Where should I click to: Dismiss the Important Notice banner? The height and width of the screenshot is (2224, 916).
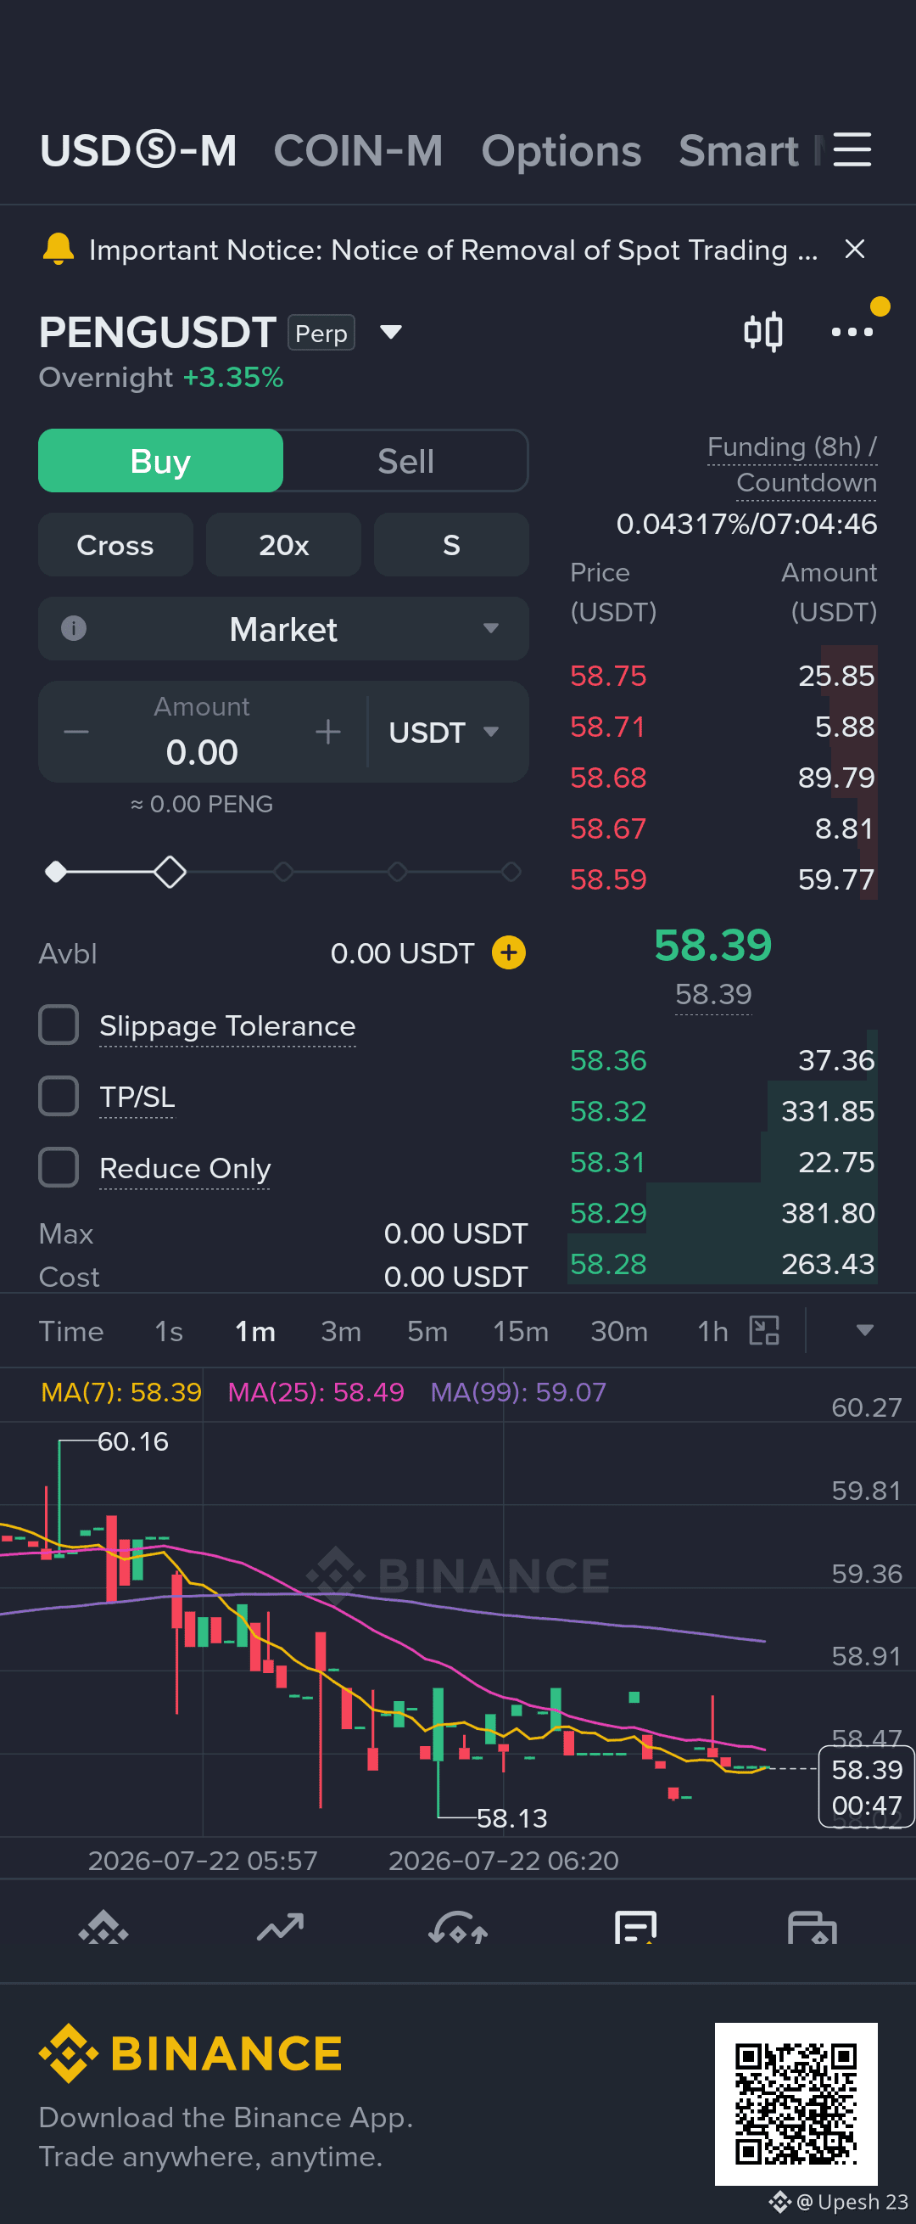coord(854,250)
